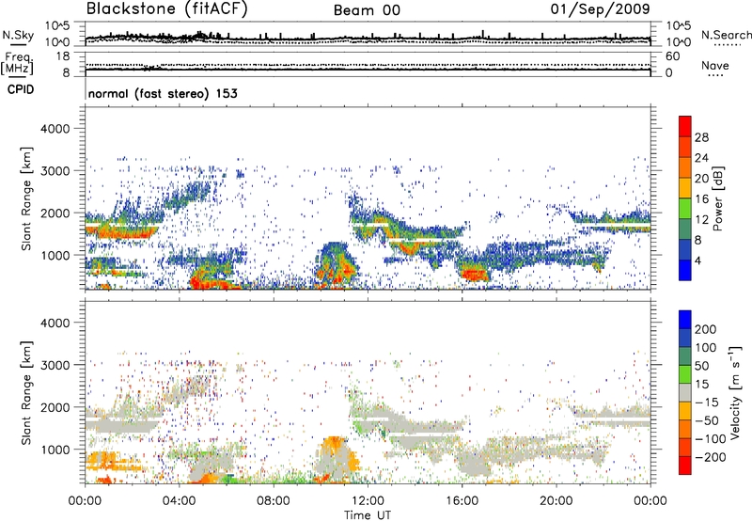Image resolution: width=752 pixels, height=521 pixels.
Task: Click the 'N.Sky' legend label
Action: 18,35
